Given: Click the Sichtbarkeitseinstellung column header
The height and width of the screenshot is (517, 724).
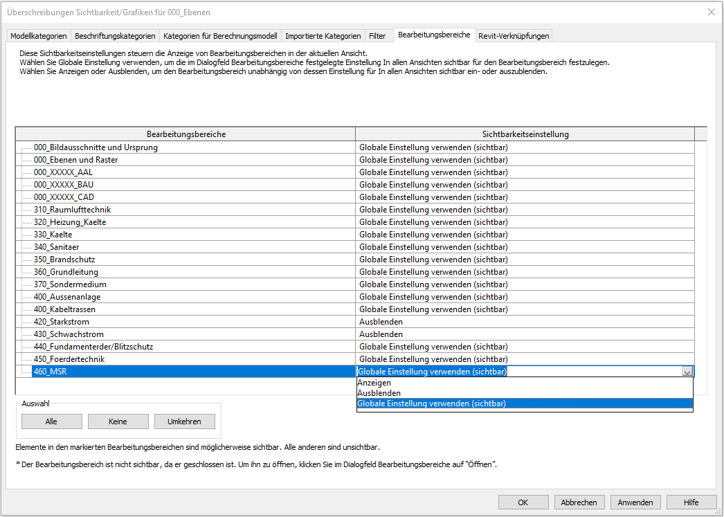Looking at the screenshot, I should 525,134.
